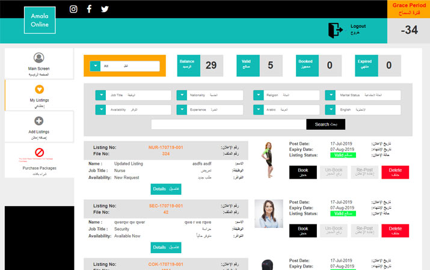Click Book for the Nurse listing
Image resolution: width=430 pixels, height=270 pixels.
coord(303,173)
